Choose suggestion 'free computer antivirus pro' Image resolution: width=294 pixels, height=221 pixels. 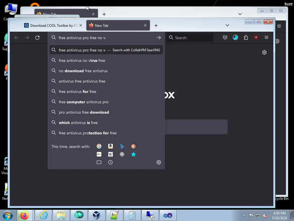pyautogui.click(x=106, y=102)
